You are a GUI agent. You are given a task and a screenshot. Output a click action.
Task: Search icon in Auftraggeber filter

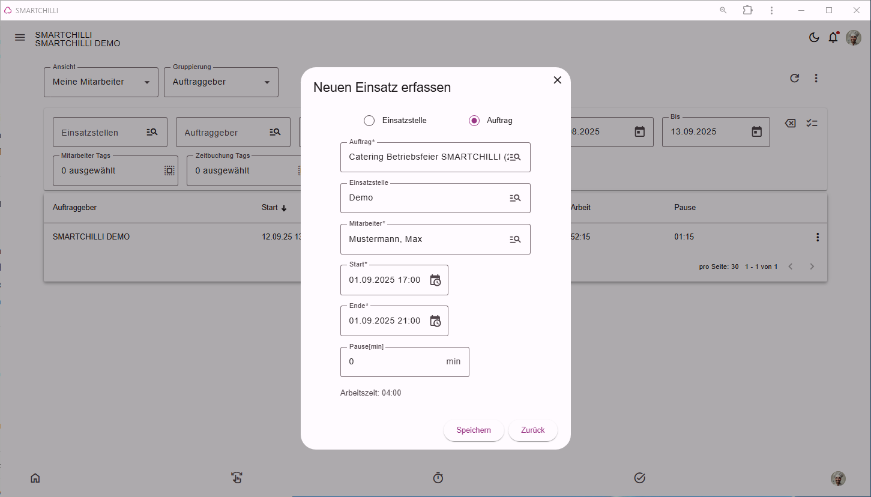pos(275,132)
